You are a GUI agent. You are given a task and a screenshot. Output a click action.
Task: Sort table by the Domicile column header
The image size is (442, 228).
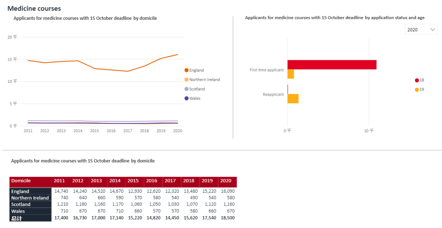click(x=21, y=181)
